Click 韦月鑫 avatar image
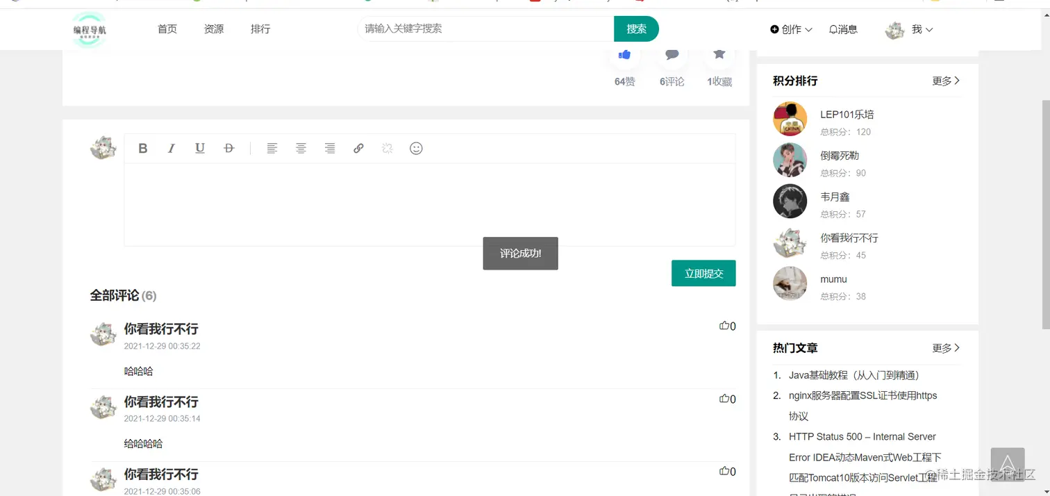 (x=790, y=201)
